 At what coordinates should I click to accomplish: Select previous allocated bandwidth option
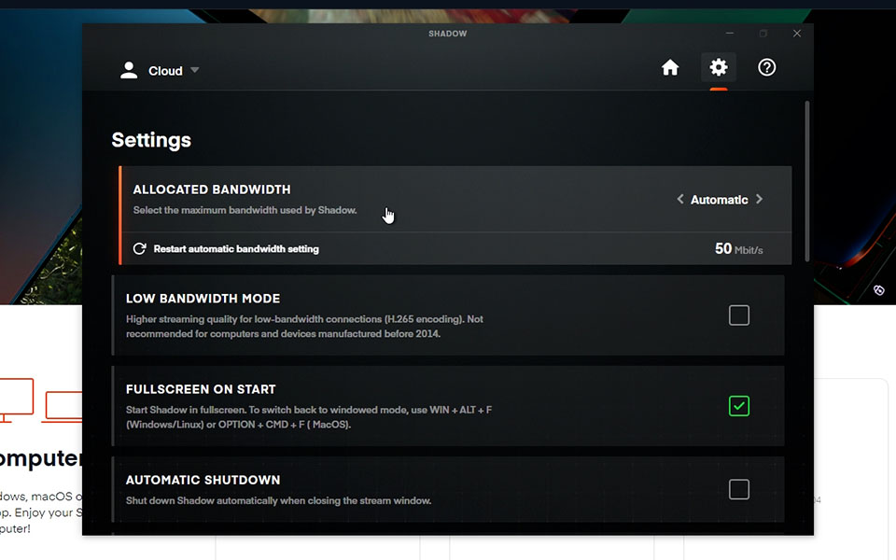coord(680,199)
